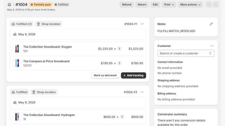Open the More actions menu
This screenshot has height=126, width=225.
click(190, 4)
